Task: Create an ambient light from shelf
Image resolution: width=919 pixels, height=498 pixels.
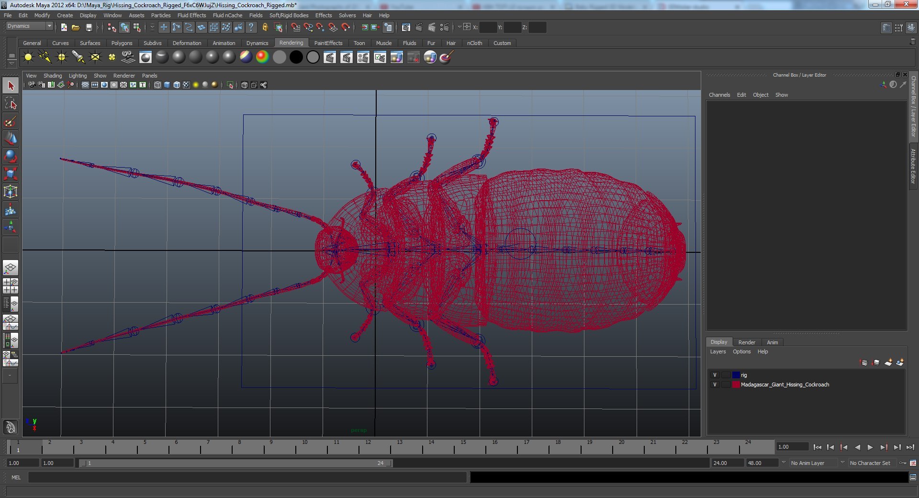Action: coord(28,57)
